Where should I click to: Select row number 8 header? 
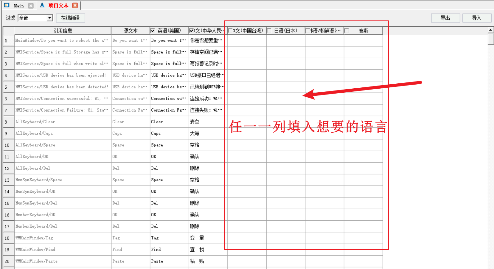[x=9, y=122]
